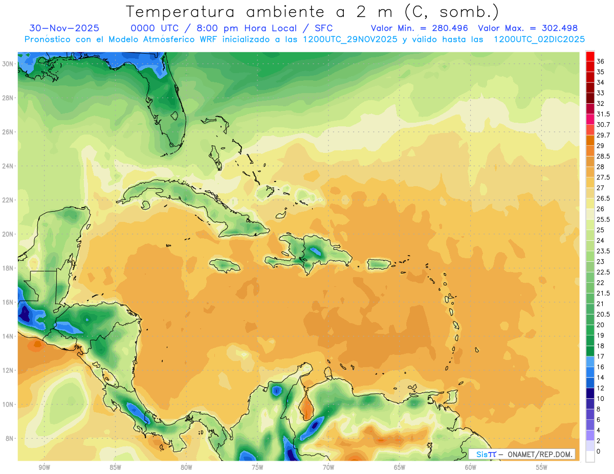The width and height of the screenshot is (614, 474).
Task: Click the '22.5' legend value
Action: point(603,272)
